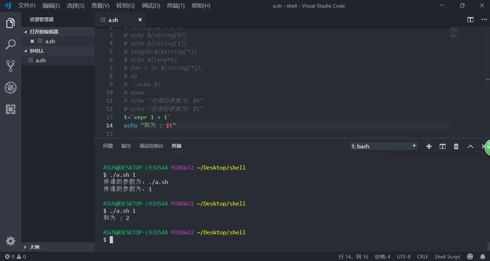Screen dimensions: 490x261
Task: Focus the terminal input cursor
Action: [111, 240]
